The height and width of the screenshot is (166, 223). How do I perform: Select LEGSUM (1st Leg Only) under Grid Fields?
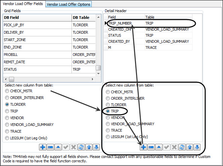(x=7, y=138)
